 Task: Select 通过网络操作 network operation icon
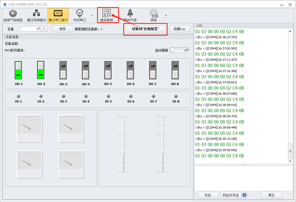[x=36, y=13]
